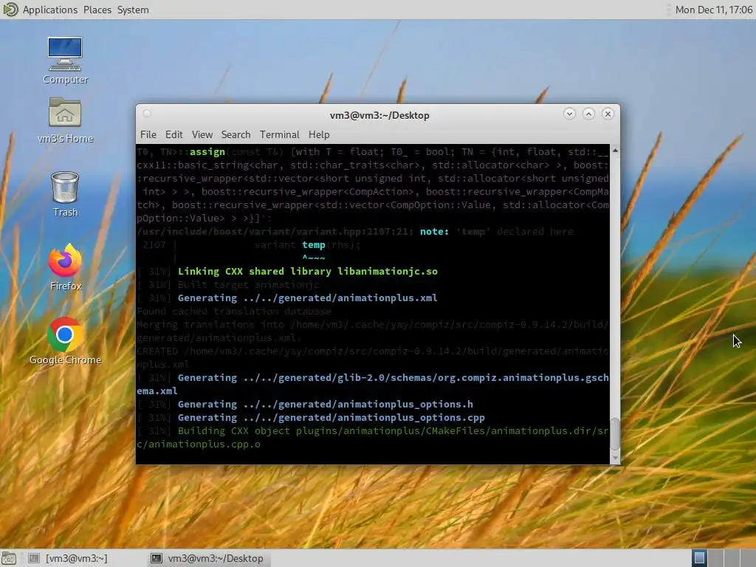Click the terminal scrollbar down arrow
The width and height of the screenshot is (756, 567).
615,458
